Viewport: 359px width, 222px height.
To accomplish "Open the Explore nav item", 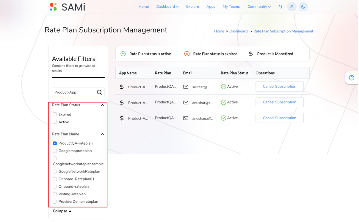I will pos(192,7).
